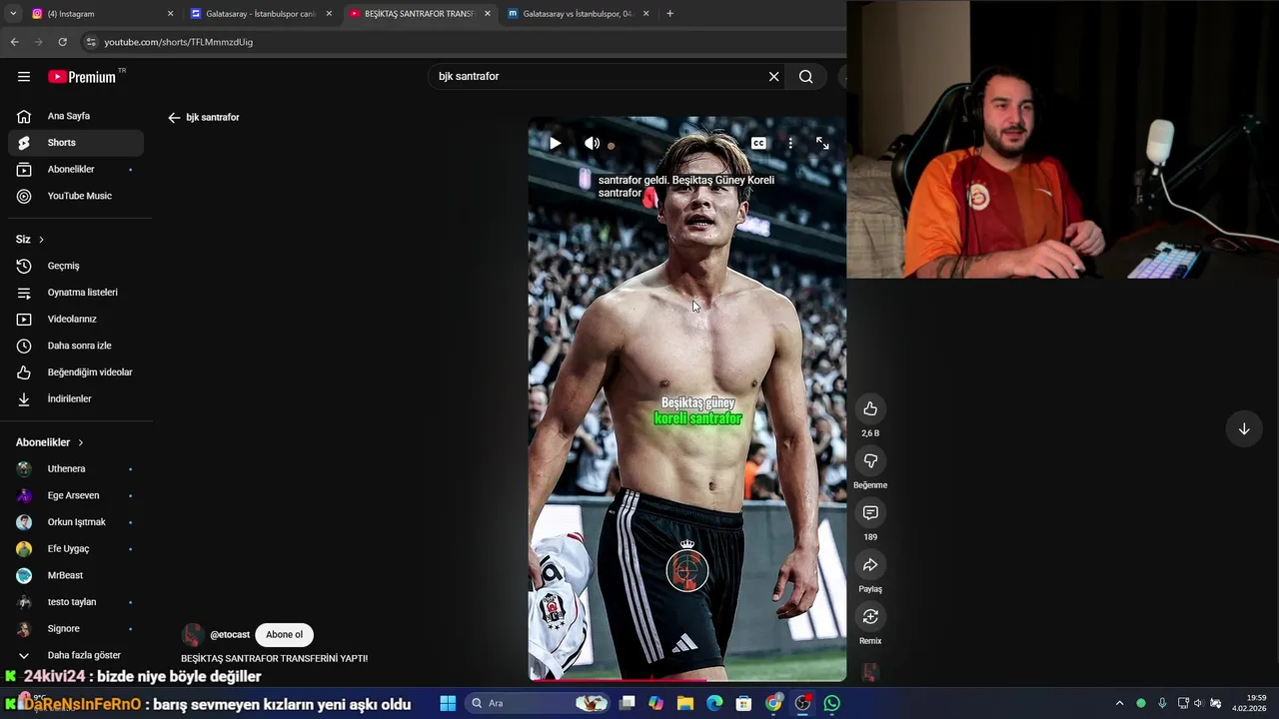Expand the Siz section chevron
1279x719 pixels.
[41, 240]
